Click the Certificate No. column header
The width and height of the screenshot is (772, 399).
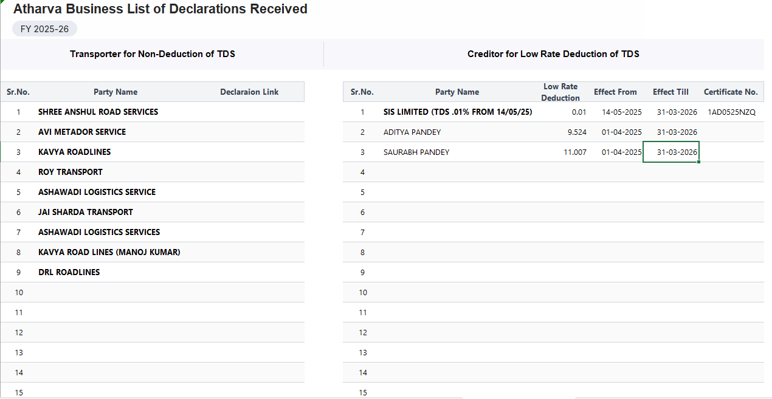coord(731,92)
